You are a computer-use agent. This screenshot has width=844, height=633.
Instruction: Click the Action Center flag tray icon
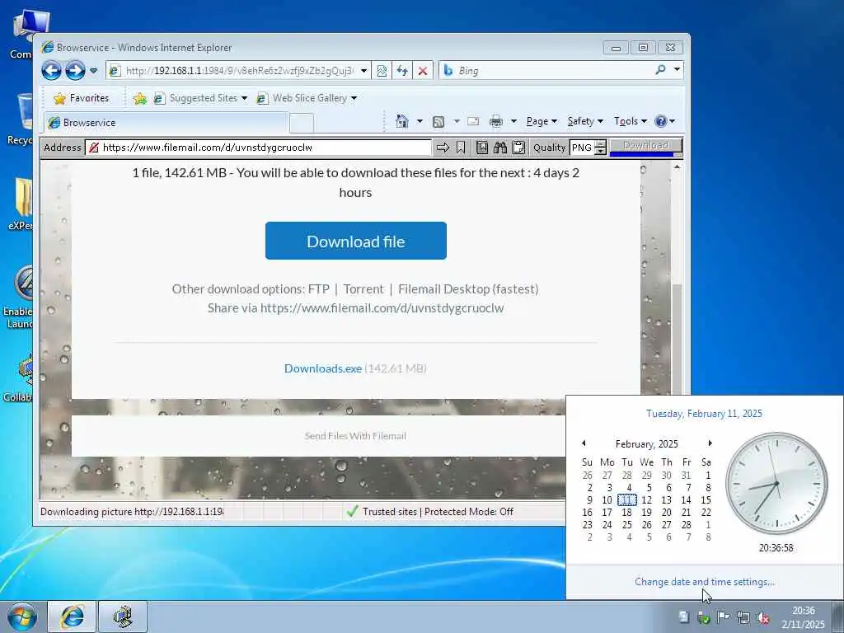pyautogui.click(x=723, y=617)
